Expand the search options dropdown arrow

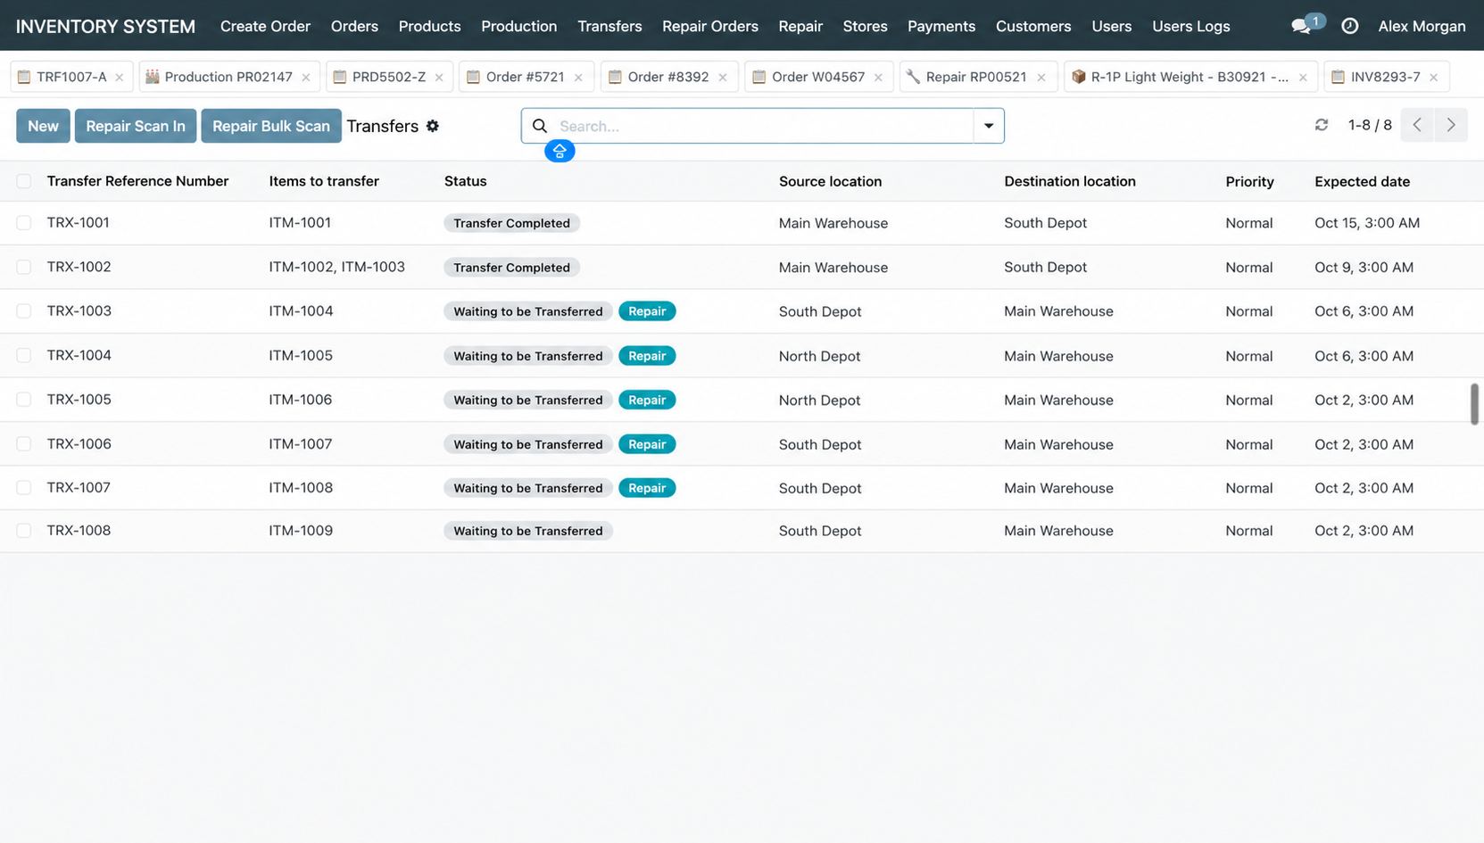coord(988,126)
